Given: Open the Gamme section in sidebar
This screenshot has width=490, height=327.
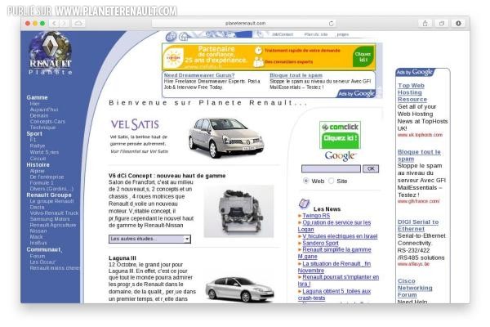Looking at the screenshot, I should 38,97.
